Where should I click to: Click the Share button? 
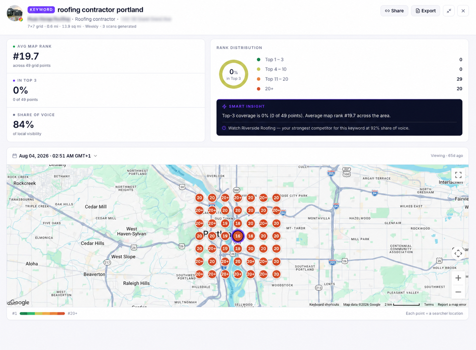click(394, 11)
